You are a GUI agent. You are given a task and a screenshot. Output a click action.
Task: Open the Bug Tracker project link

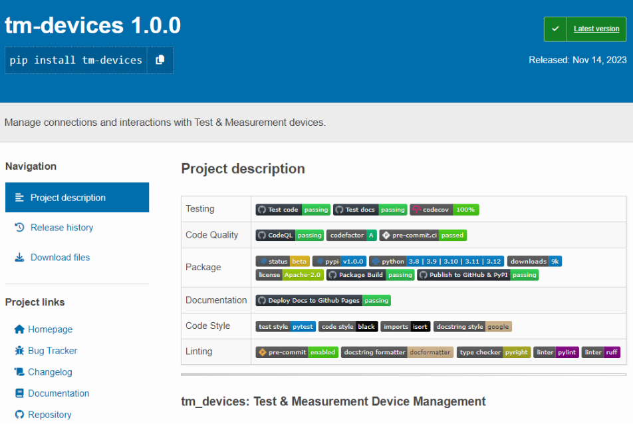point(53,351)
